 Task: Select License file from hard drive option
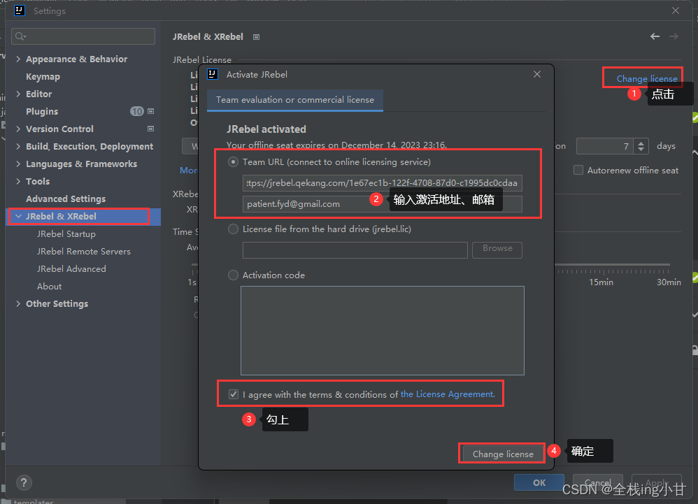click(233, 229)
